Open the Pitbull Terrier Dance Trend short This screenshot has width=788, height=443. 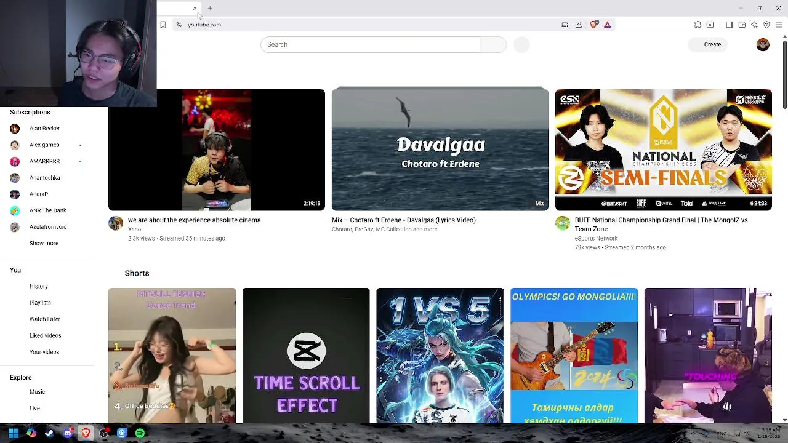click(172, 356)
